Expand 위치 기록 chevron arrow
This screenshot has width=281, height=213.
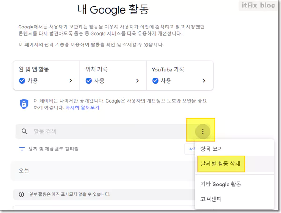[137, 81]
